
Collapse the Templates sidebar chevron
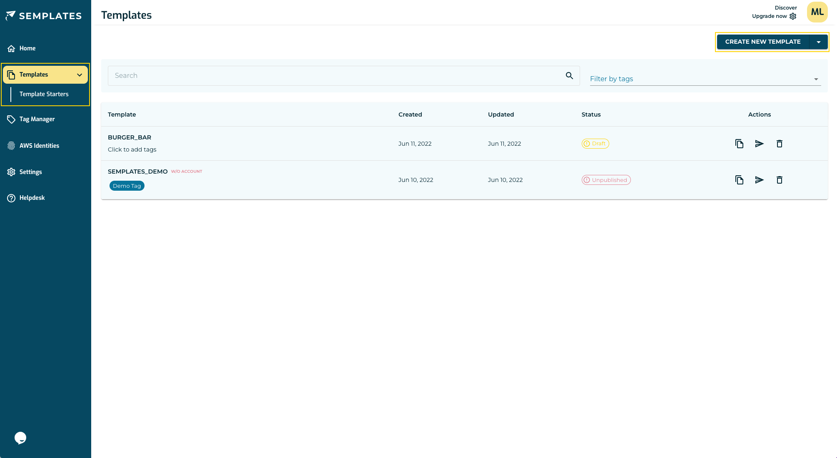point(80,75)
